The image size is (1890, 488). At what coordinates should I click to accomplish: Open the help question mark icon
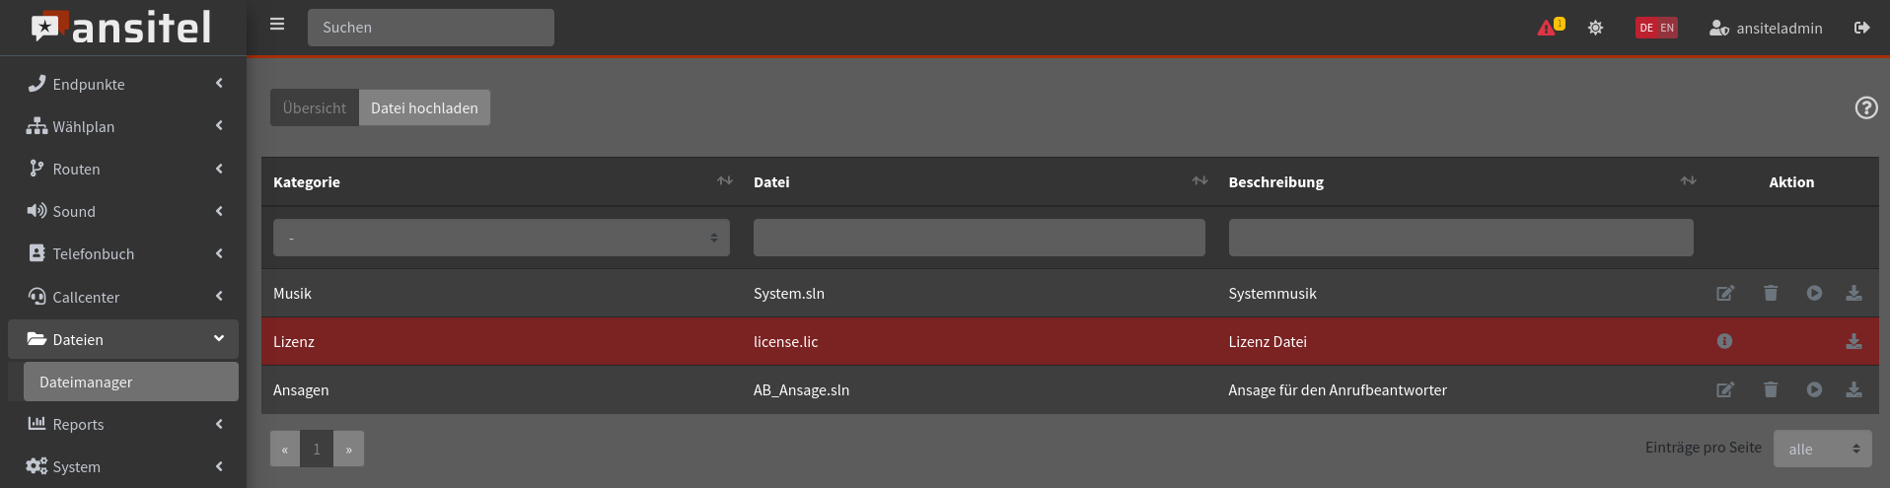(1865, 108)
